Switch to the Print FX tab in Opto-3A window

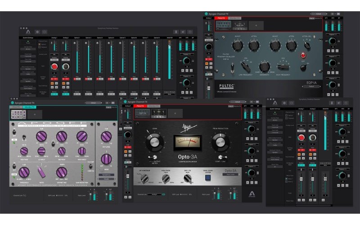tap(140, 106)
